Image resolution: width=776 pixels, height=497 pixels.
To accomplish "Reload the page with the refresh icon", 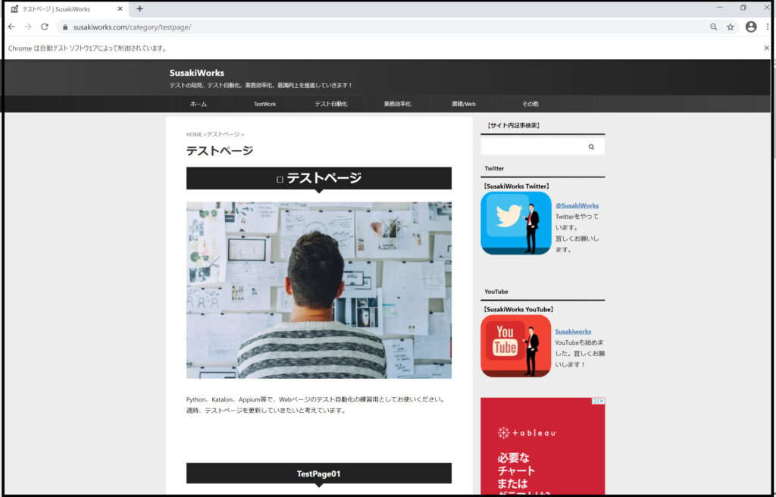I will (45, 27).
